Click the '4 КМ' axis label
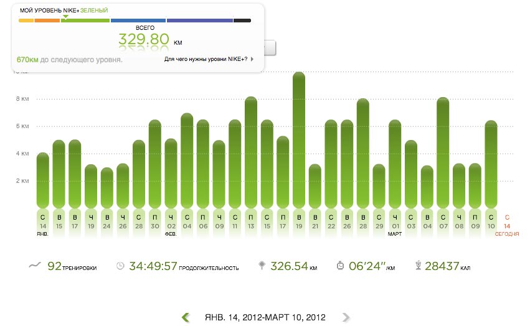This screenshot has width=530, height=326. tap(22, 154)
